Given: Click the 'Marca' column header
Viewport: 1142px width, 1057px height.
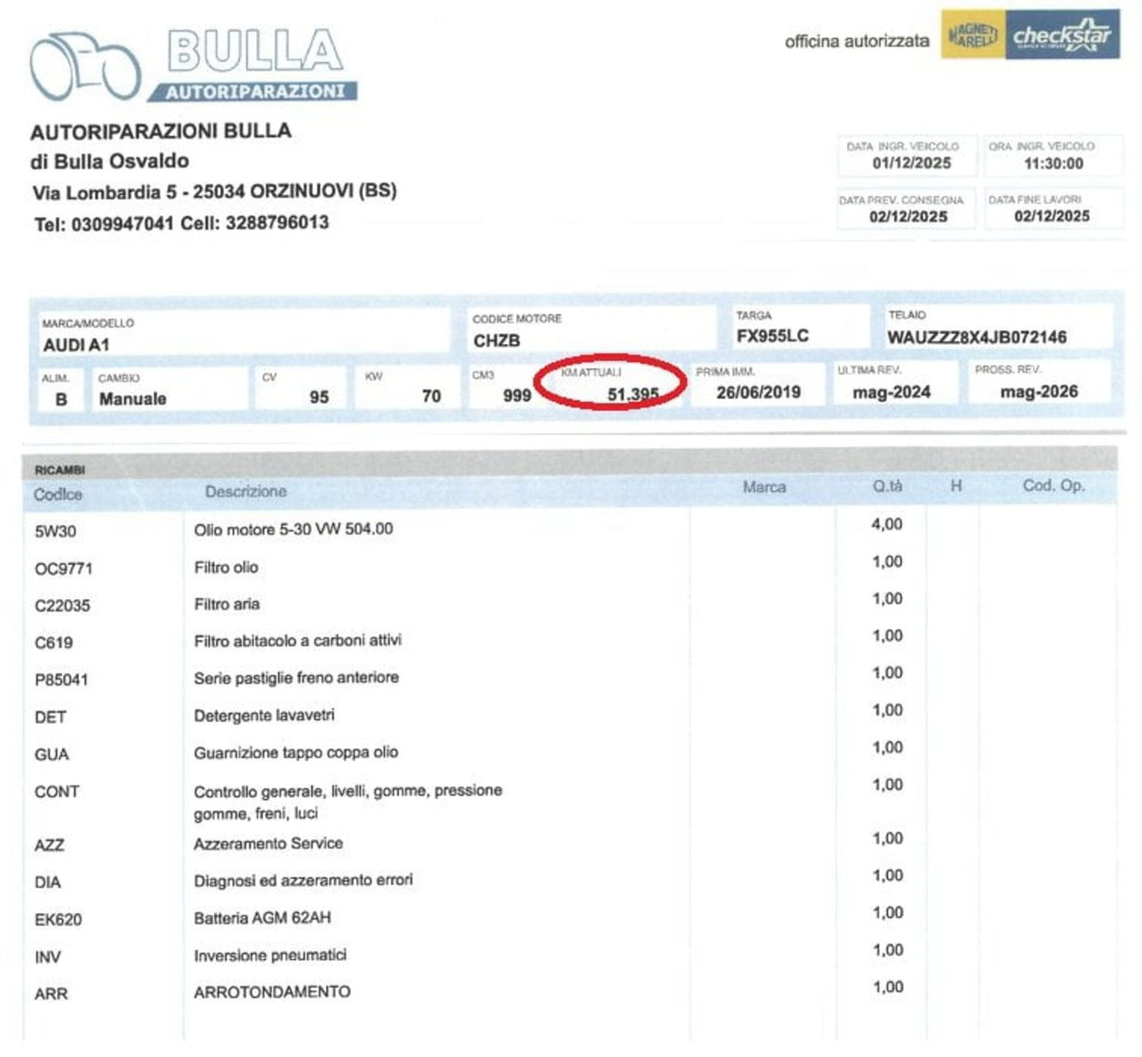Looking at the screenshot, I should [764, 487].
